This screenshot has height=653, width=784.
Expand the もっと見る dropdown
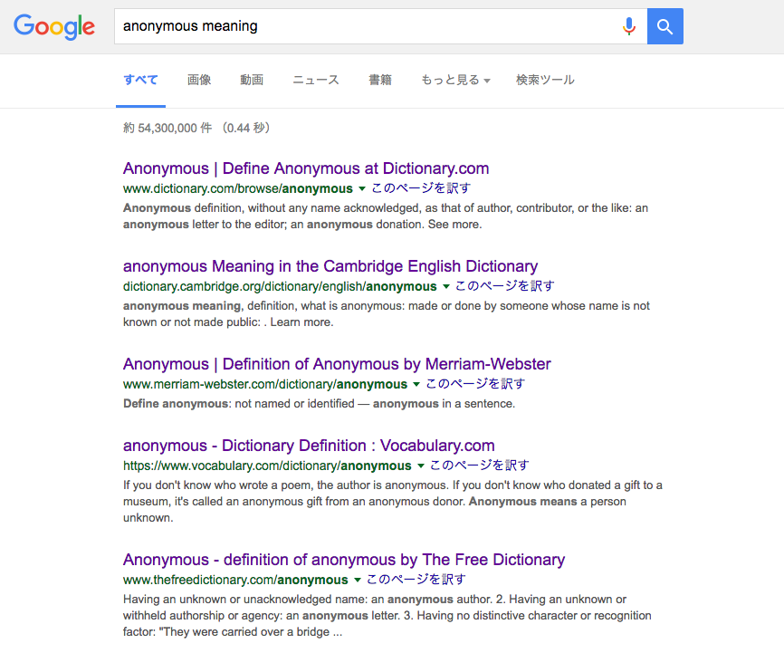(x=455, y=80)
